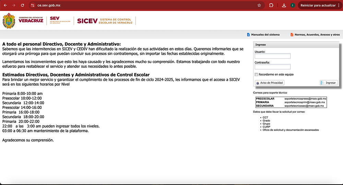The width and height of the screenshot is (343, 185).
Task: Bookmark this page with the star icon
Action: (x=259, y=5)
